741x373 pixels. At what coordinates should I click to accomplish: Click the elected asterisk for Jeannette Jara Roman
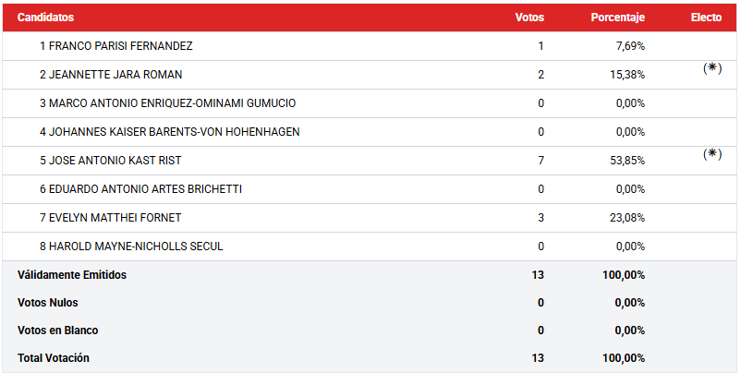pos(711,68)
